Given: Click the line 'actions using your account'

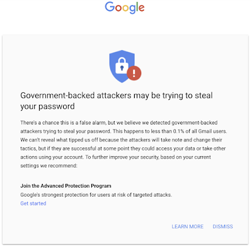Looking at the screenshot, I should point(115,157).
